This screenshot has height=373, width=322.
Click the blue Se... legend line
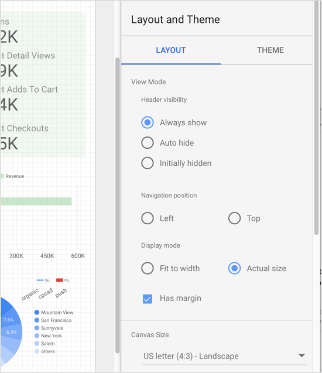point(40,280)
